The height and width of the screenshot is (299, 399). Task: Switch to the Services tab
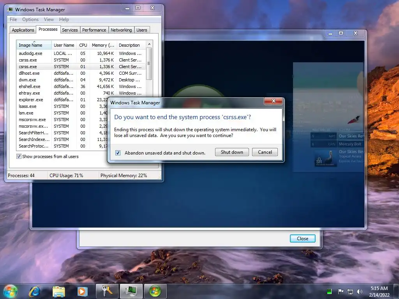[70, 30]
